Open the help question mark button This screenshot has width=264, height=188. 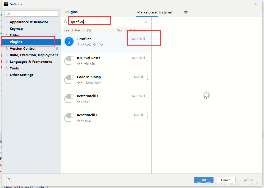[9, 180]
